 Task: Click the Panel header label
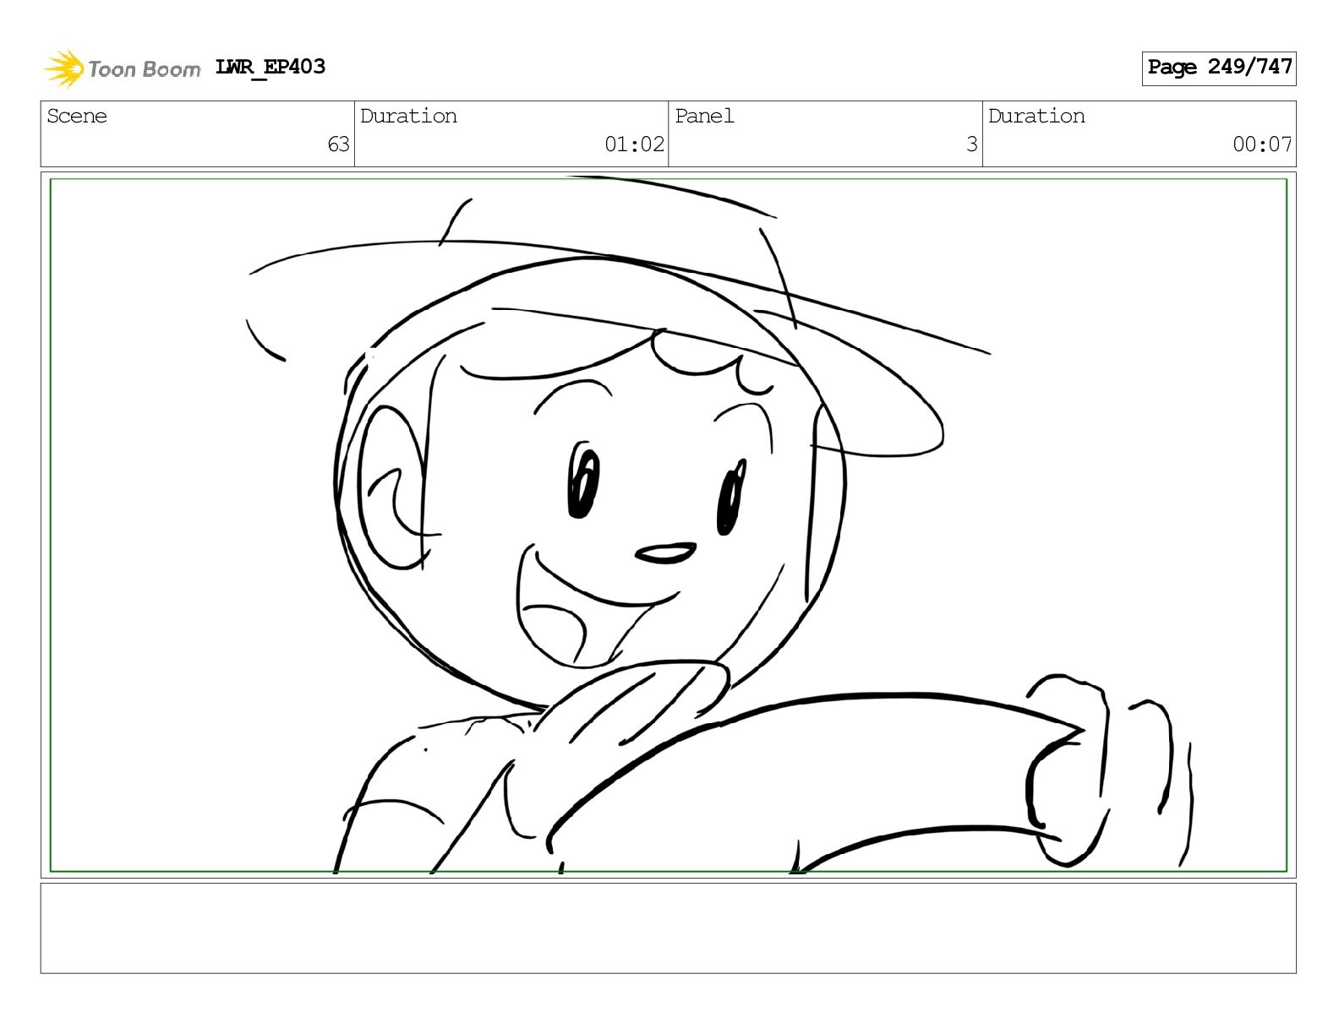click(x=704, y=117)
